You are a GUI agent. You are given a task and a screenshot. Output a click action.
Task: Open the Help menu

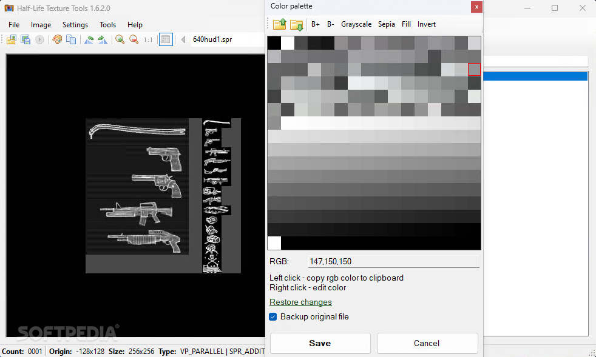(135, 25)
